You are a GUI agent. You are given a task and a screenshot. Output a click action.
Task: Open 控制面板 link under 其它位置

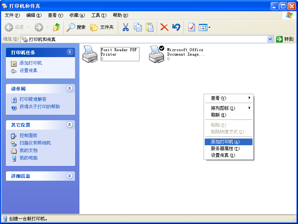coord(28,136)
